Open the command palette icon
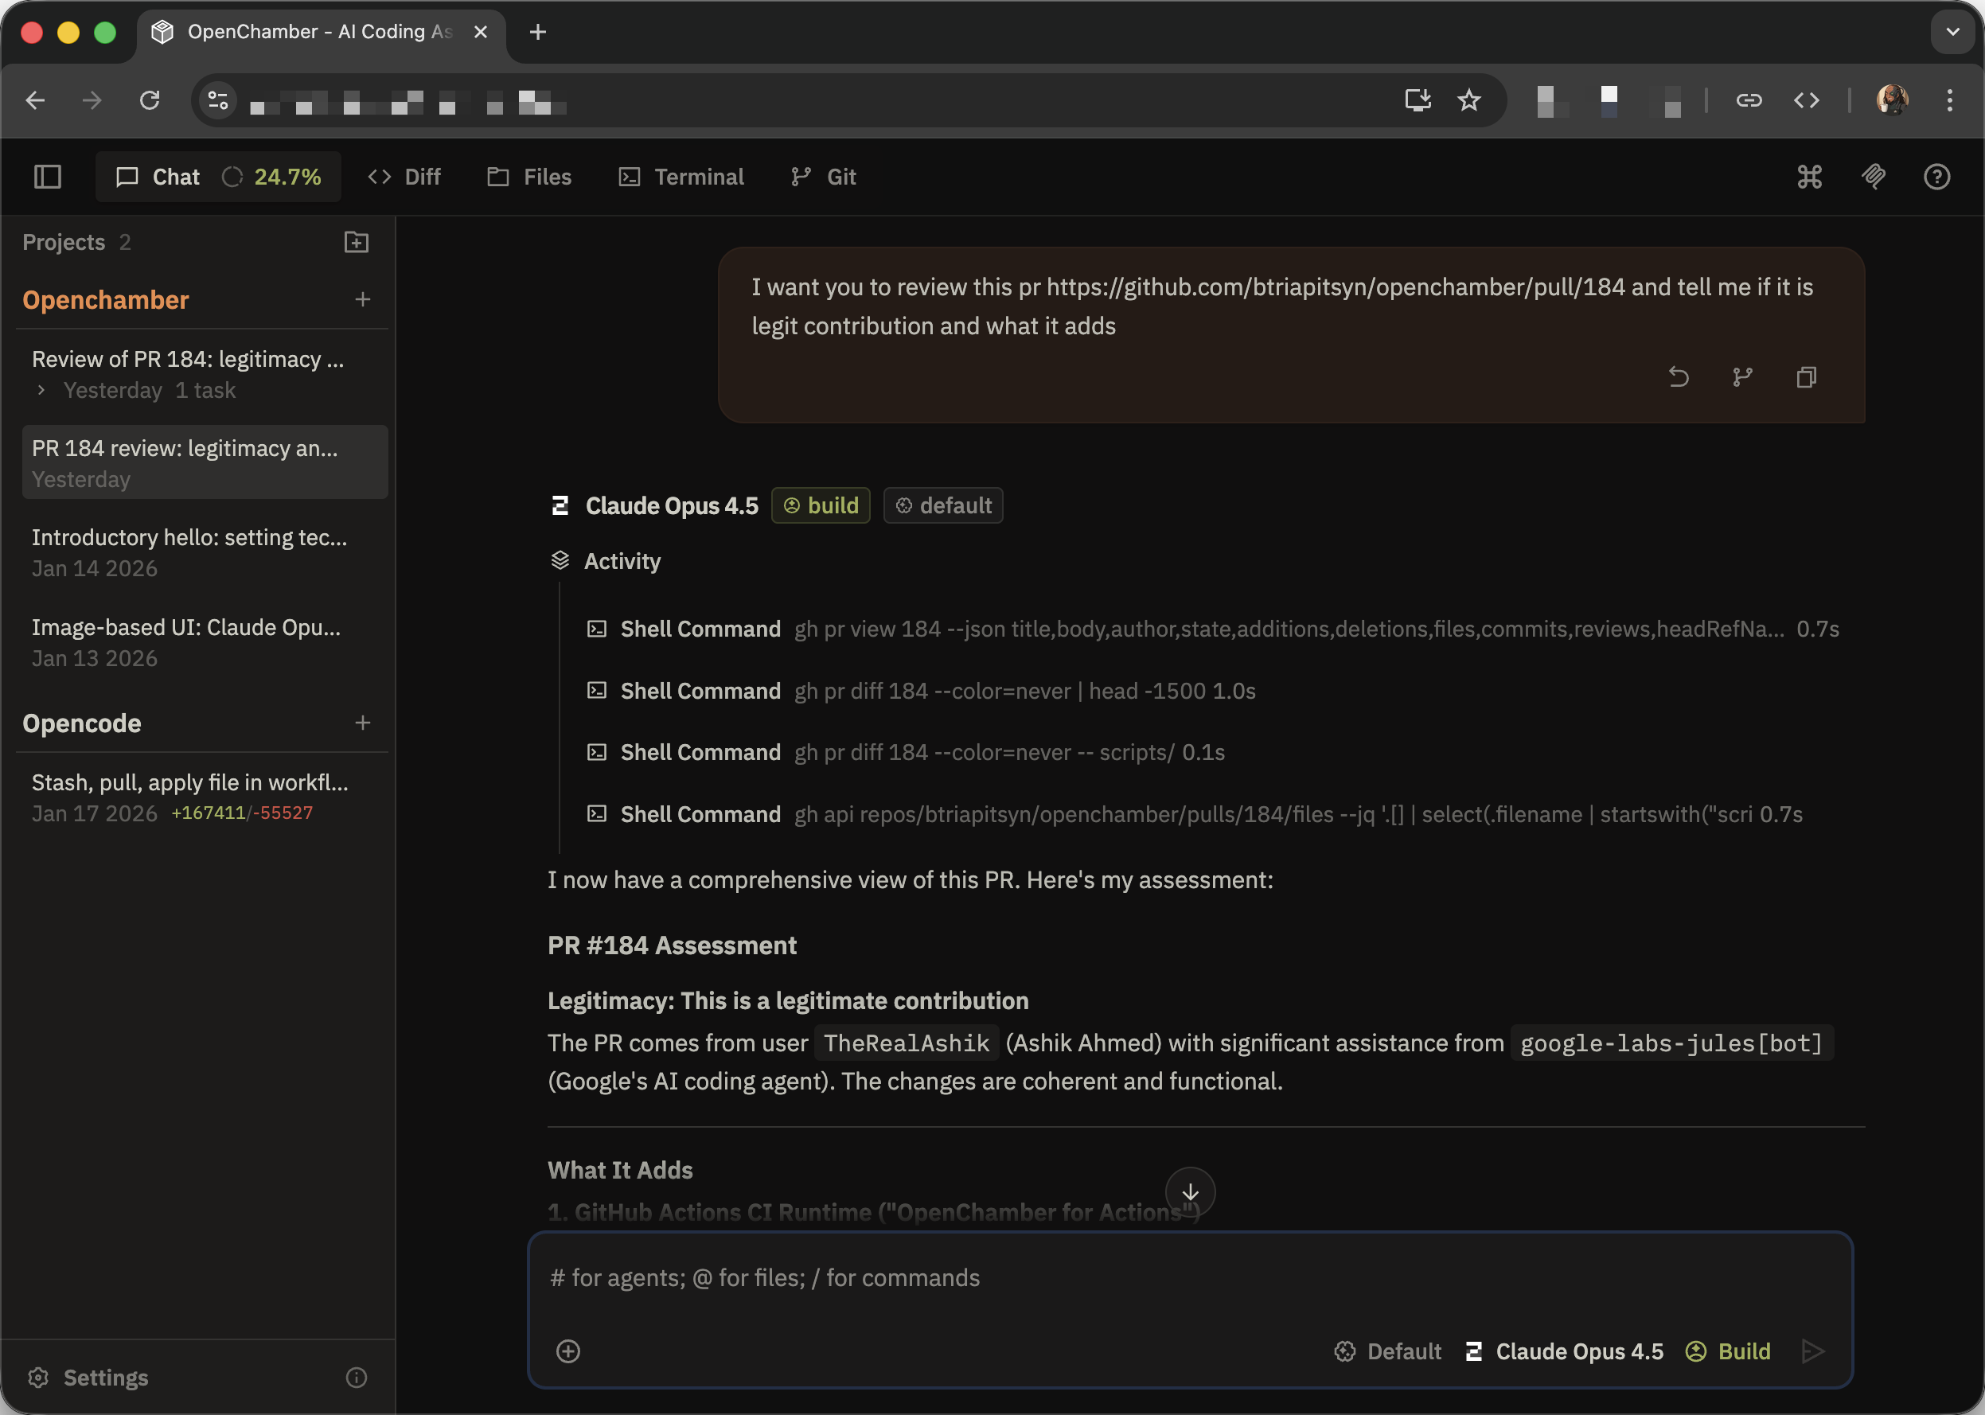This screenshot has width=1985, height=1415. pos(1809,177)
